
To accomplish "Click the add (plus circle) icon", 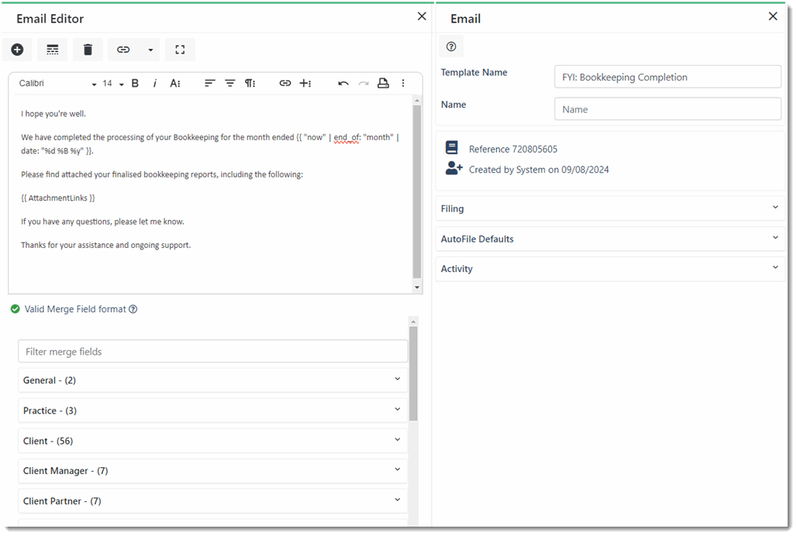I will [x=17, y=50].
